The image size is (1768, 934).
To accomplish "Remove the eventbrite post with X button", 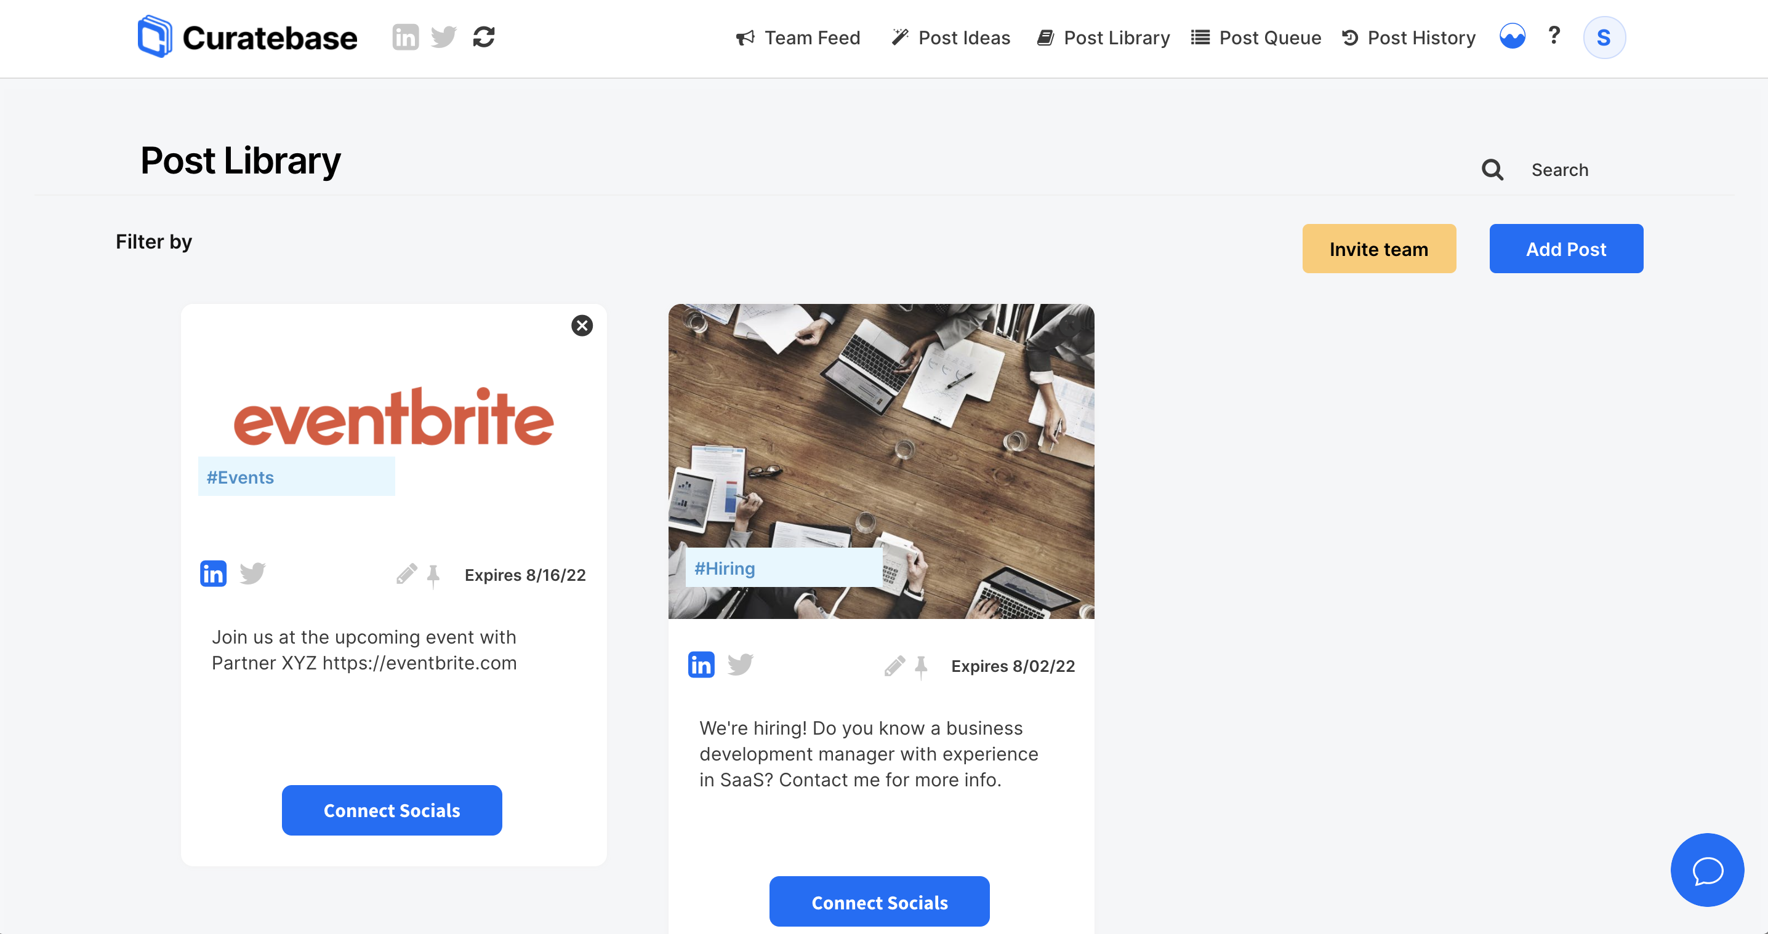I will 582,325.
